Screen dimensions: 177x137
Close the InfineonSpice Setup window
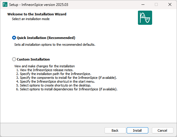click(170, 5)
